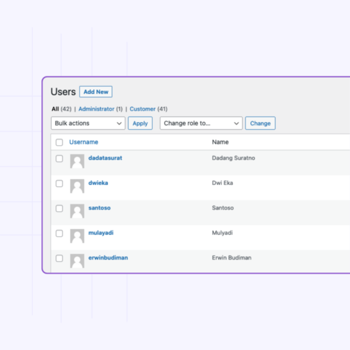The height and width of the screenshot is (350, 350).
Task: Filter users by Administrator role
Action: pos(96,109)
